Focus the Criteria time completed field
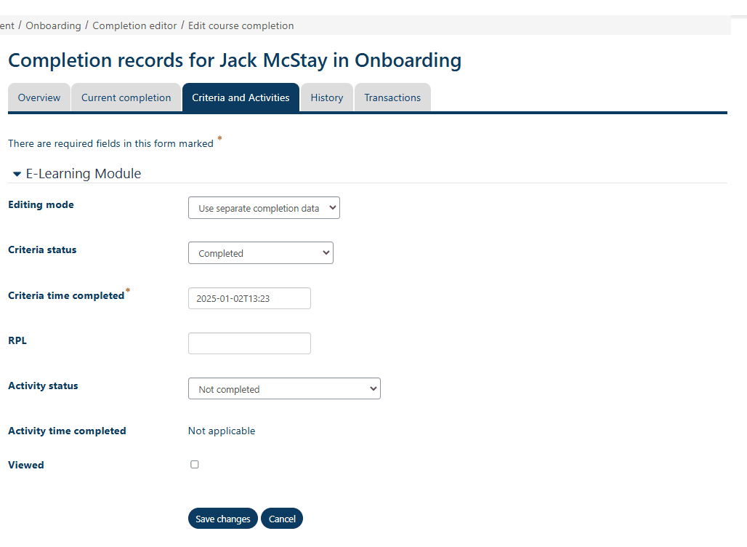747x547 pixels. (x=249, y=298)
